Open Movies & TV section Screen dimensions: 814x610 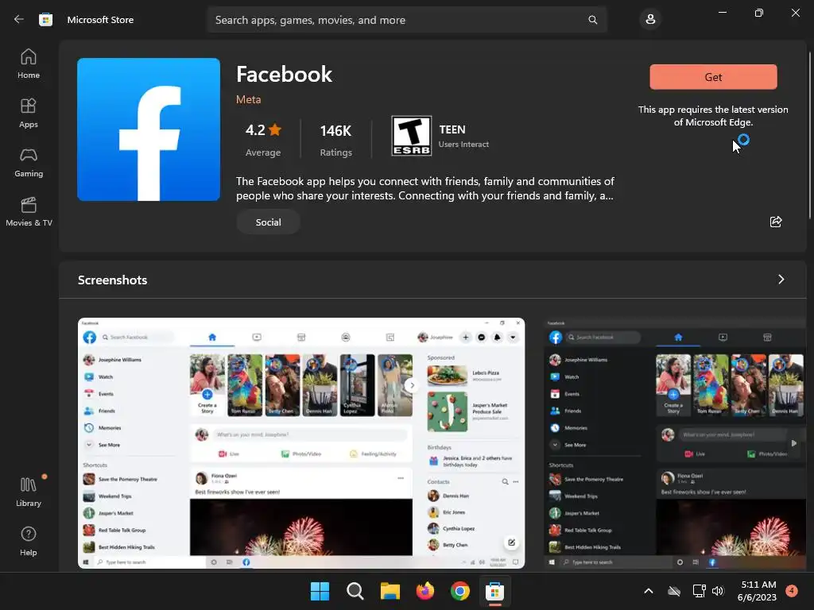coord(29,211)
